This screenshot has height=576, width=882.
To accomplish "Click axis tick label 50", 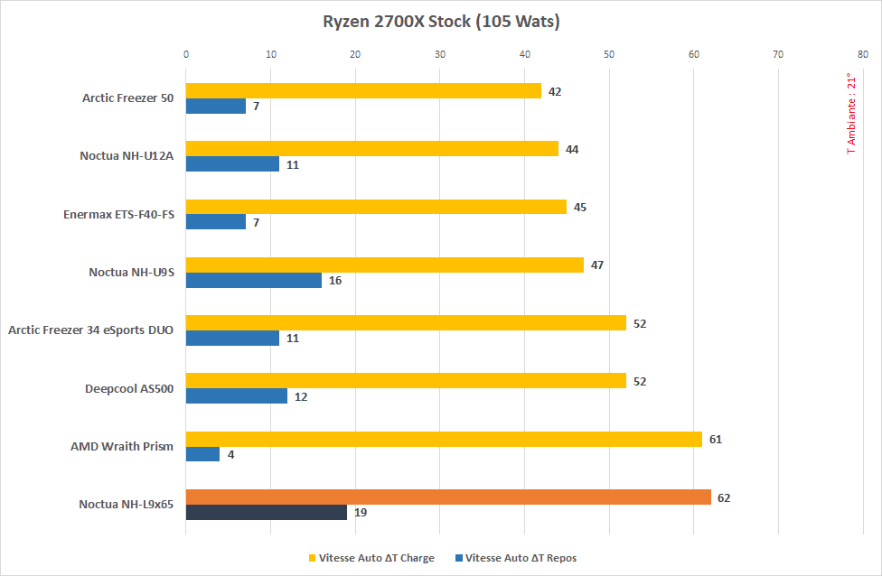I will click(x=609, y=54).
